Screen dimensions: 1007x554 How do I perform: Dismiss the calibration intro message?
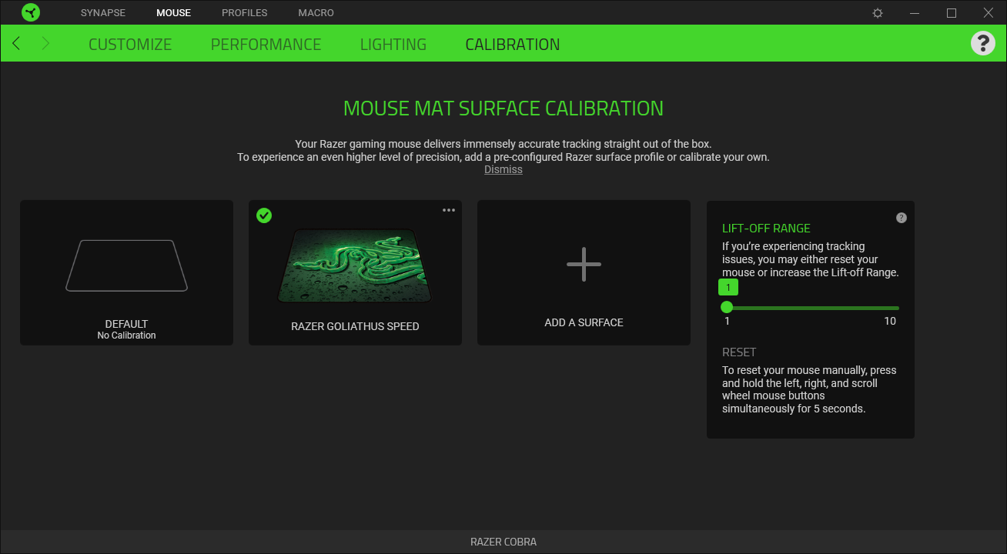[503, 169]
